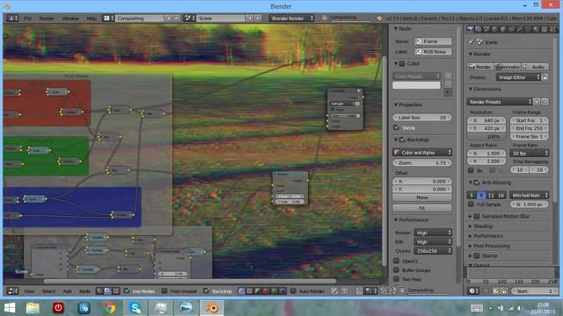Open the timeline editor type icon
Screen dimensions: 563x316
point(473,291)
